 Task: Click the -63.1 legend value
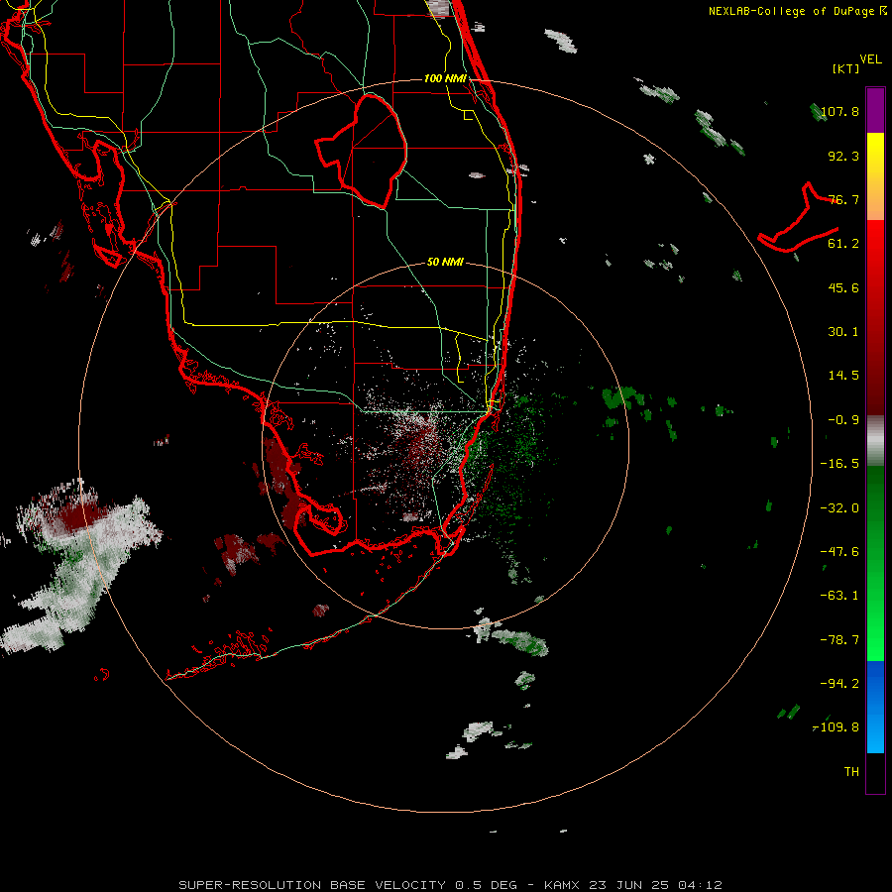[839, 596]
